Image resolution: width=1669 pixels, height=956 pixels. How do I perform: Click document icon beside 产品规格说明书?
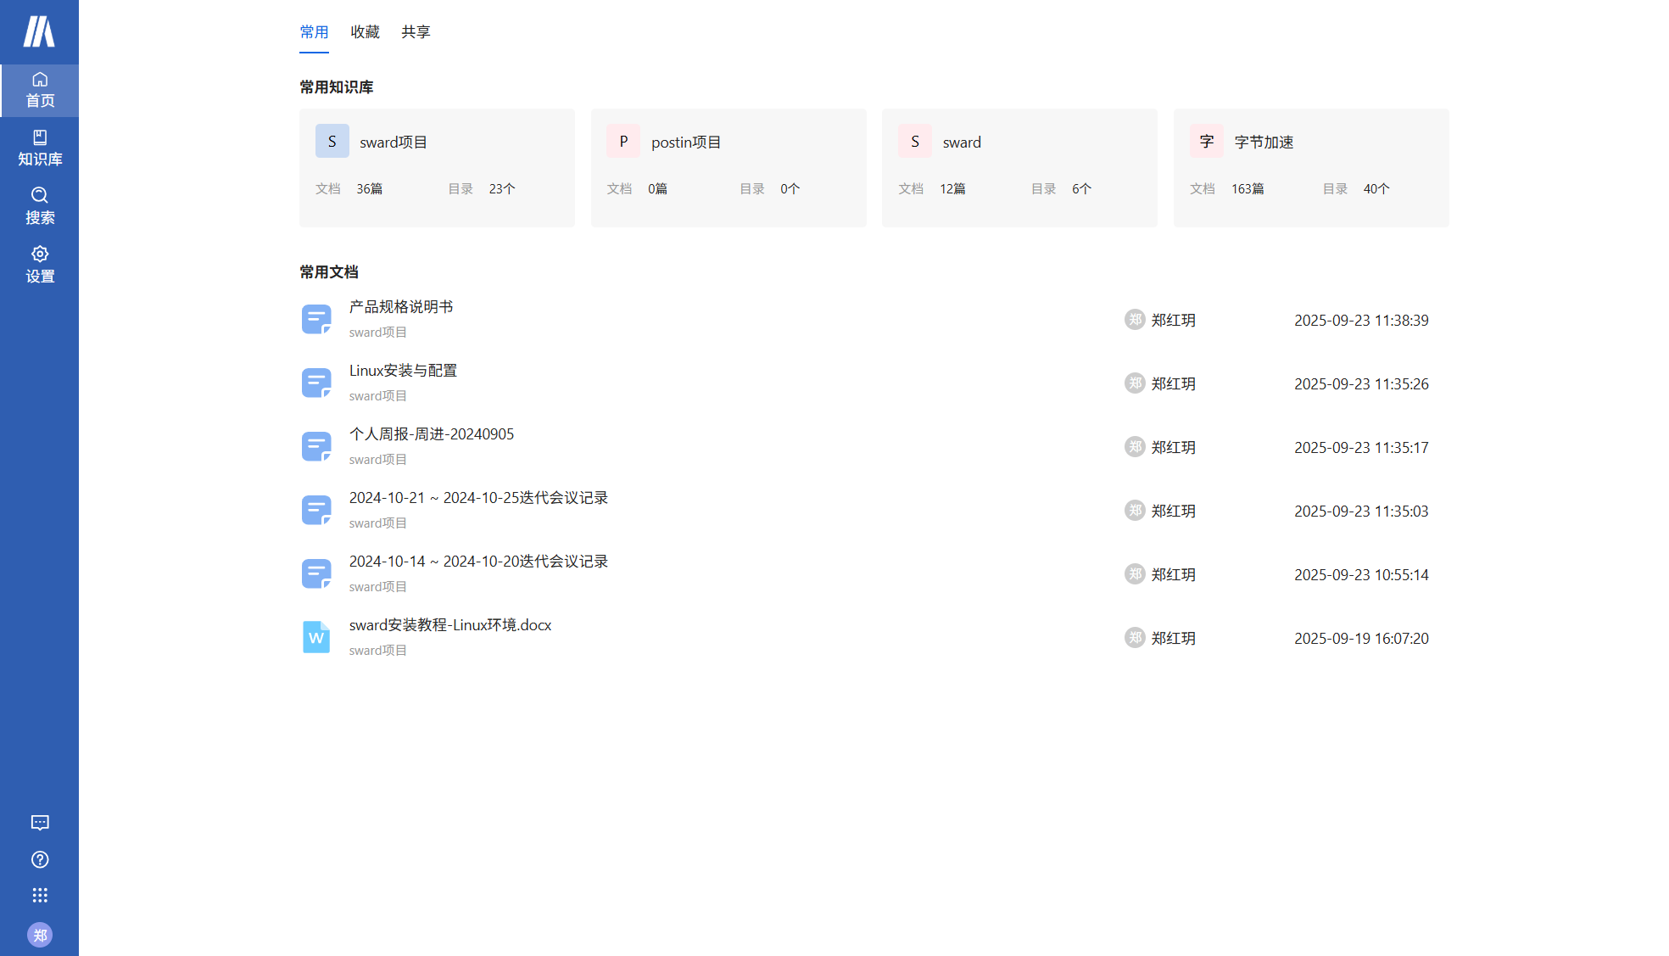(x=315, y=319)
